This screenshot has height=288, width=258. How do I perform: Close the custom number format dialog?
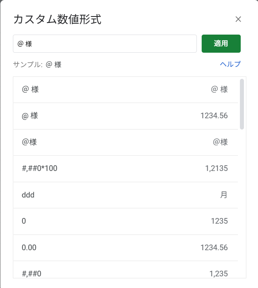pos(238,19)
